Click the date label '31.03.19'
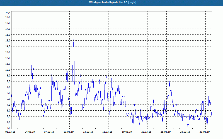 tap(205, 132)
